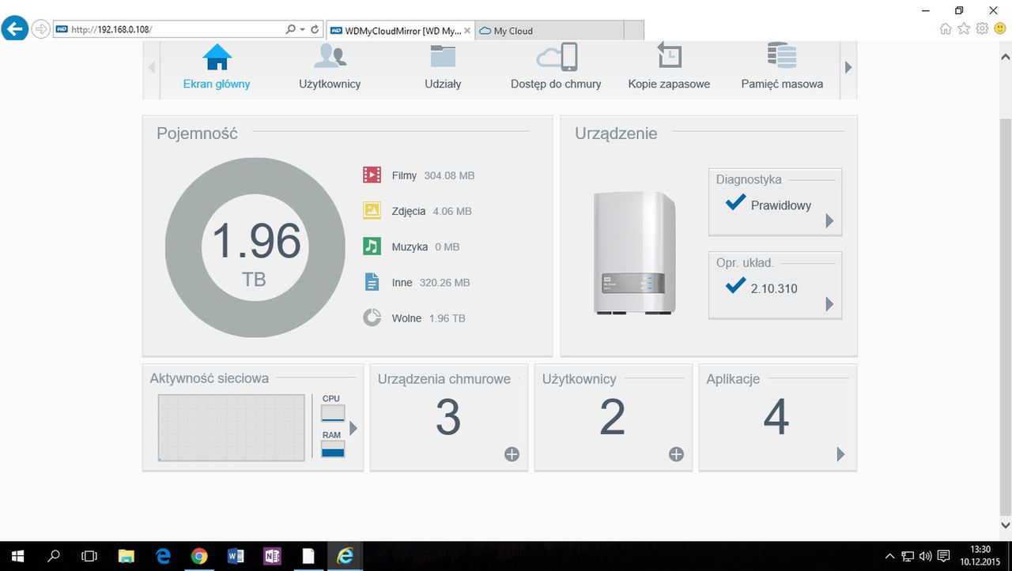This screenshot has width=1012, height=571.
Task: Add a cloud device with plus icon
Action: (512, 454)
